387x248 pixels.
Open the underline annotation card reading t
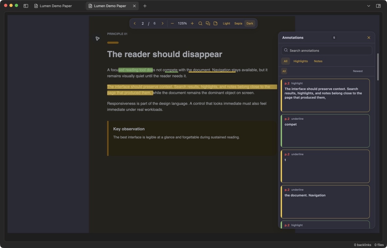click(x=325, y=166)
